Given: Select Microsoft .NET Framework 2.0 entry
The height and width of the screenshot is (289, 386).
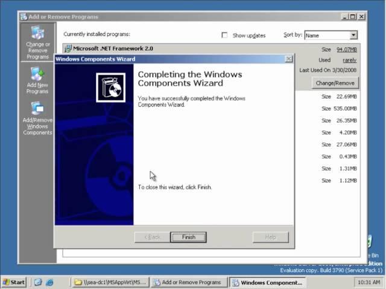Looking at the screenshot, I should (x=113, y=48).
